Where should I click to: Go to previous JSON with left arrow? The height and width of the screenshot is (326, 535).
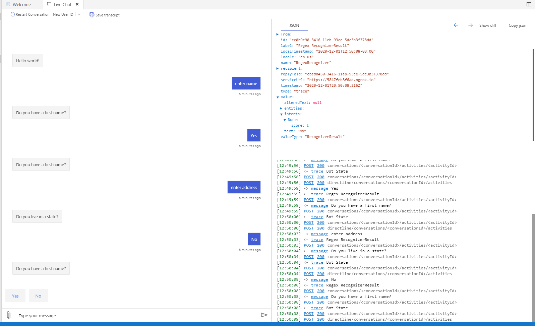pyautogui.click(x=456, y=25)
